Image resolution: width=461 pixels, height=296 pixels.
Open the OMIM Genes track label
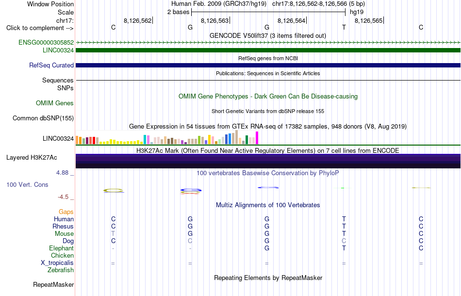click(x=55, y=103)
